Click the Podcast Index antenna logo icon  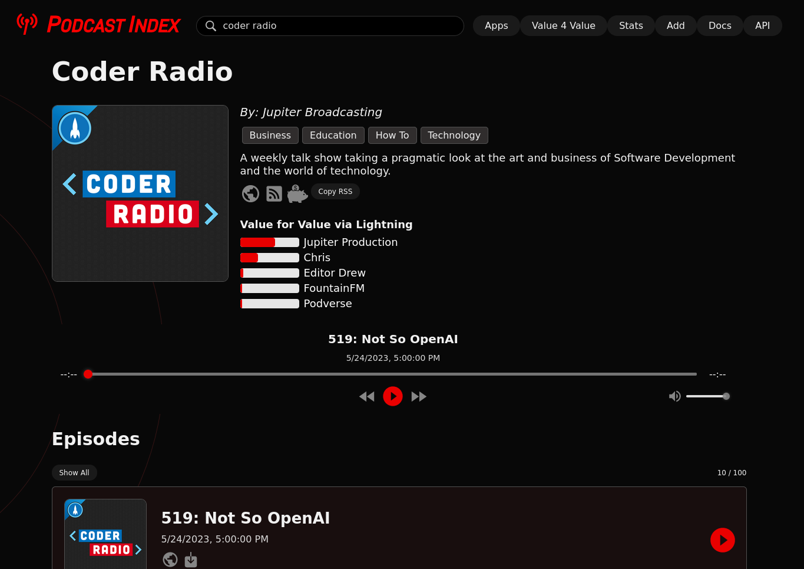coord(27,24)
